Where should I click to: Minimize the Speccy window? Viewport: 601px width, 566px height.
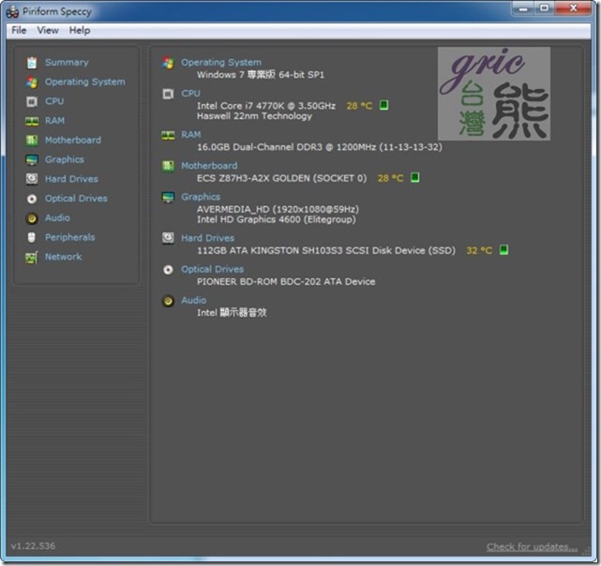pyautogui.click(x=523, y=8)
